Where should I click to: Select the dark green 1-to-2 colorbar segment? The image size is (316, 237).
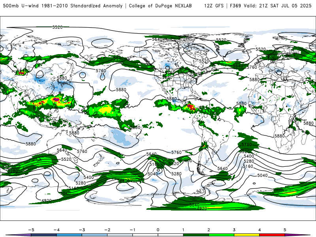click(196, 235)
